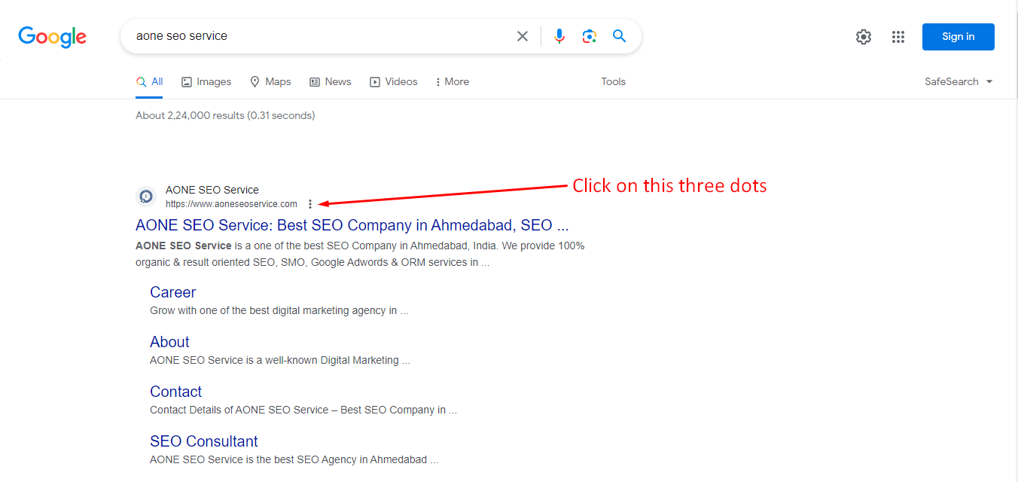This screenshot has width=1018, height=482.
Task: Open the Tools options
Action: (x=613, y=81)
